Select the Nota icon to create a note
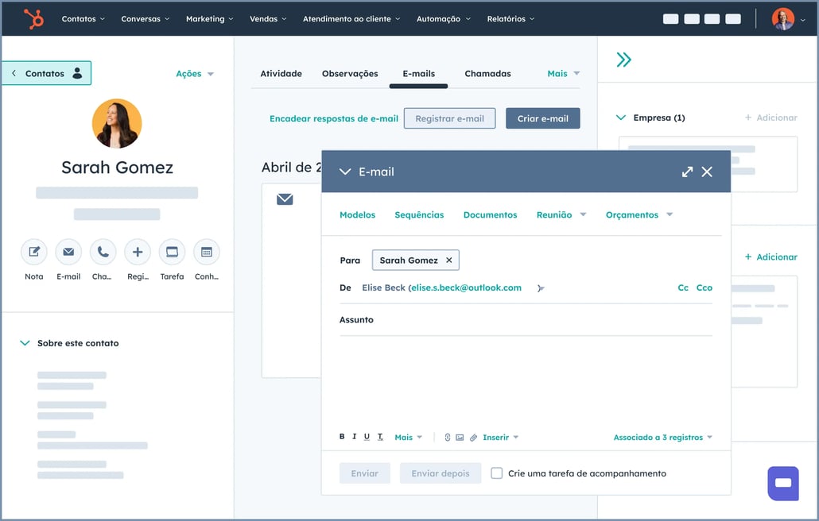This screenshot has height=521, width=819. (33, 253)
